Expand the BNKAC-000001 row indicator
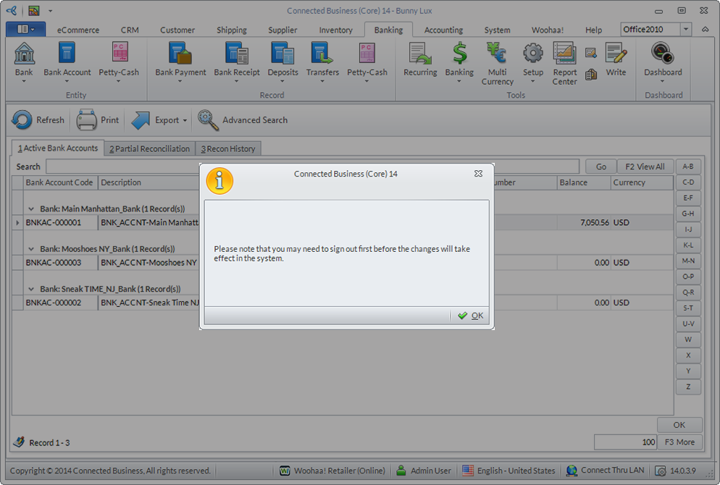The width and height of the screenshot is (720, 485). 17,222
